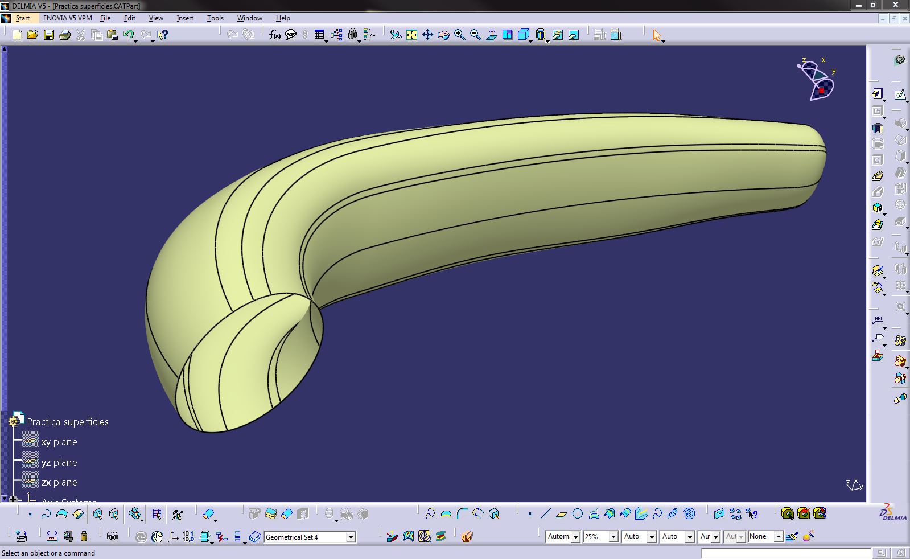Screen dimensions: 910x559
Task: Click the 3D compass in viewport
Action: [x=817, y=80]
